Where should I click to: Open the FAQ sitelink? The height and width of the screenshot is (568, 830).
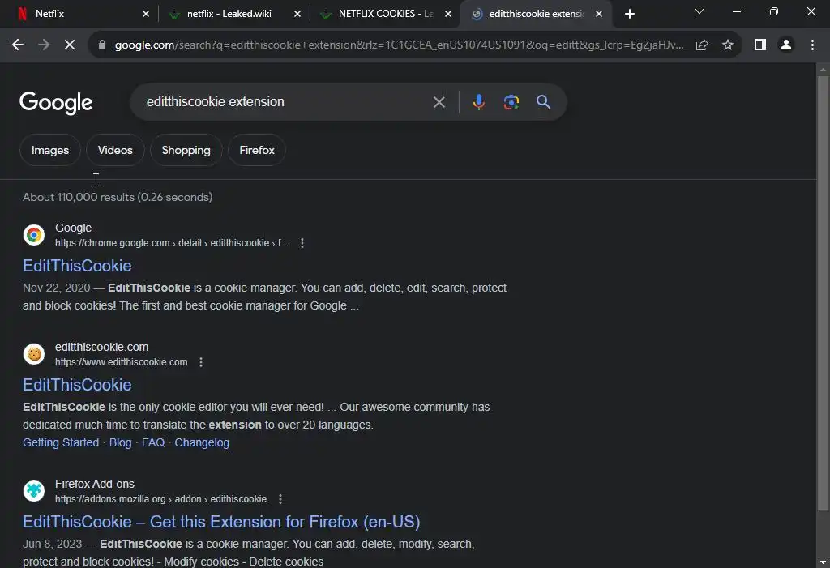click(x=153, y=442)
